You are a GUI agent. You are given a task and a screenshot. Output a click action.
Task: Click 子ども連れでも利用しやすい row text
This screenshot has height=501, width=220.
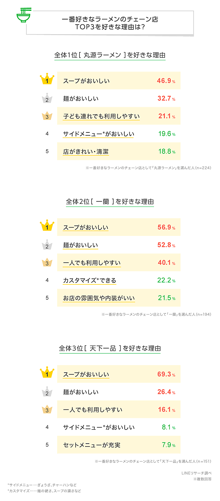point(102,116)
